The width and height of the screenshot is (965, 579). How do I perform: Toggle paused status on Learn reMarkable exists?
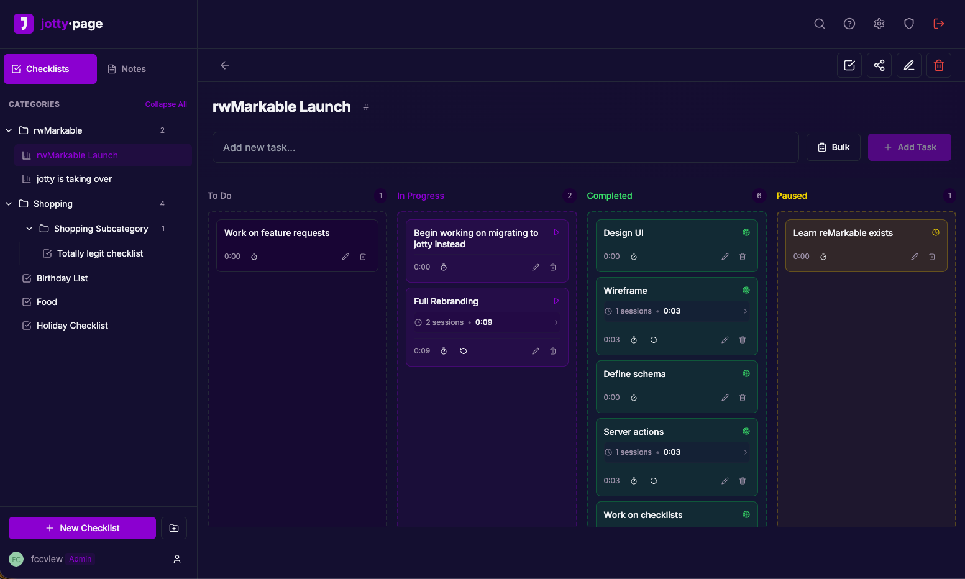(x=936, y=232)
